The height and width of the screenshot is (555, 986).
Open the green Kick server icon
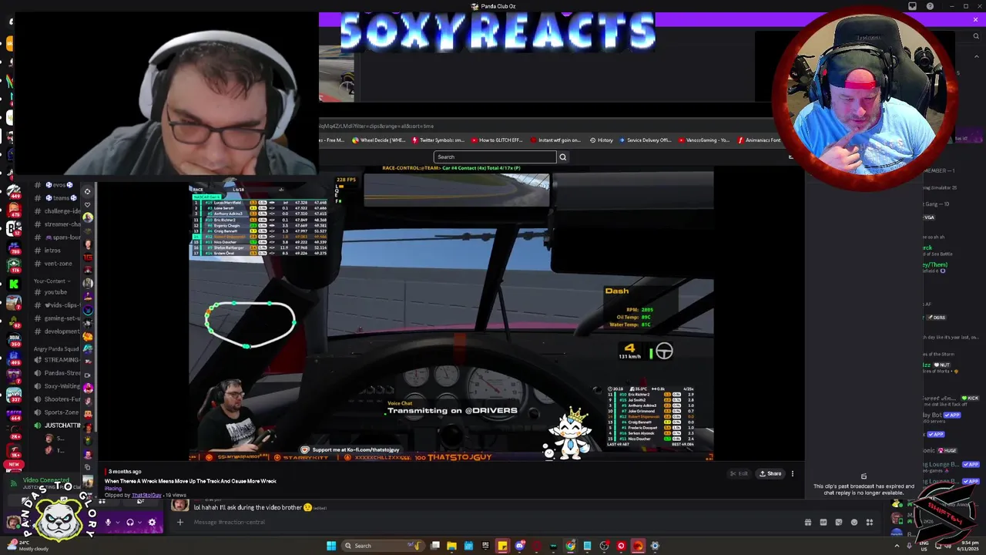13,284
